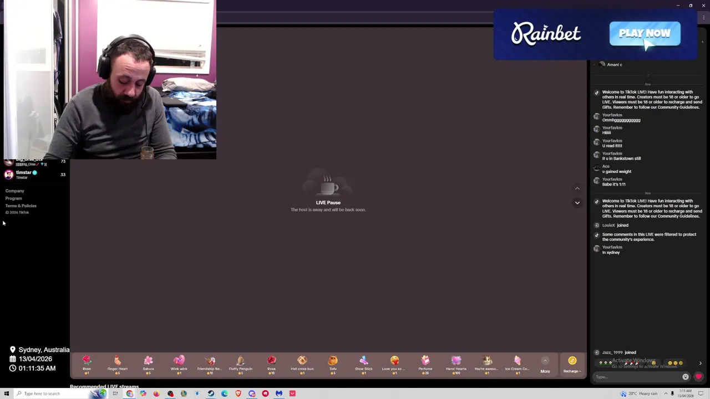Open weather widget showing Heavy rain
Viewport: 710px width, 399px height.
pyautogui.click(x=639, y=393)
